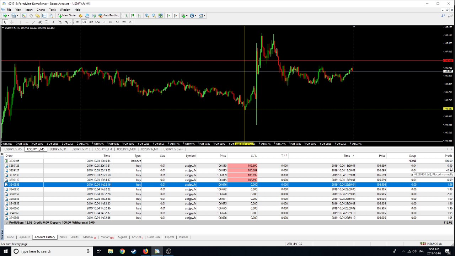Open the New Chart toolbar icon
This screenshot has width=455, height=256.
pyautogui.click(x=5, y=16)
